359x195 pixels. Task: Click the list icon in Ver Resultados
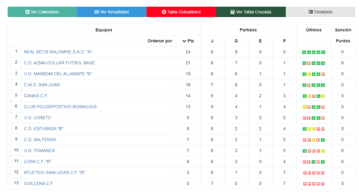[x=96, y=12]
